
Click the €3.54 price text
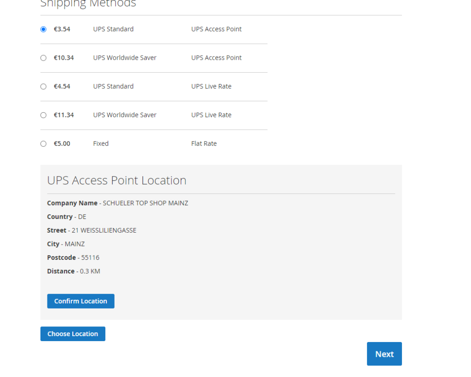pyautogui.click(x=62, y=29)
